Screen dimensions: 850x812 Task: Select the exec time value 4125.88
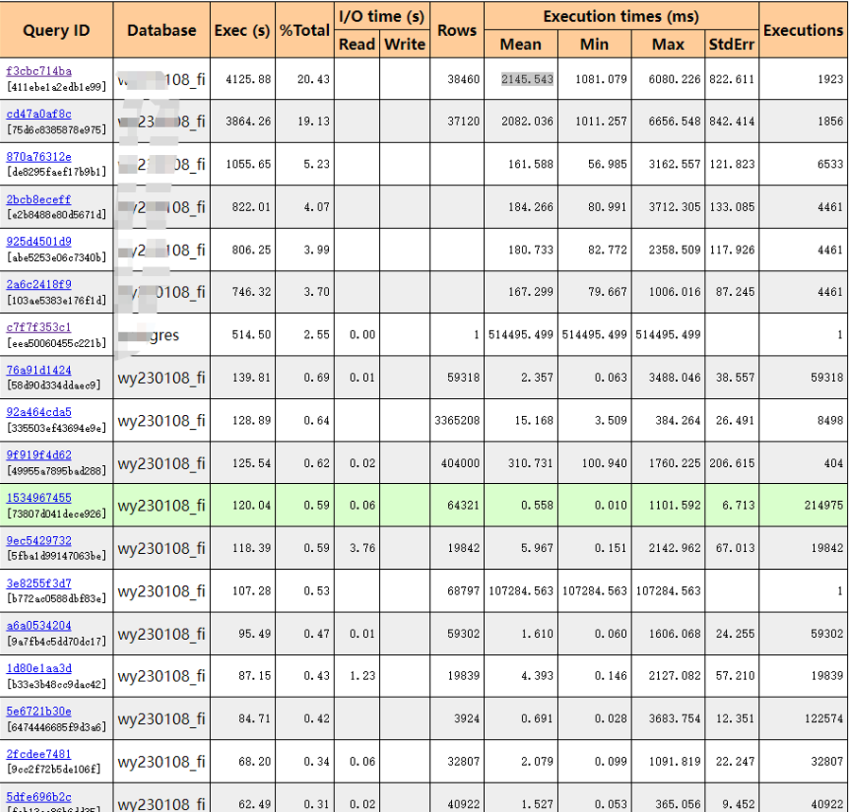point(249,79)
